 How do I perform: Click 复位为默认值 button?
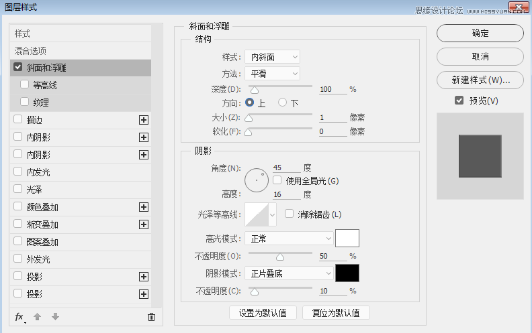336,313
